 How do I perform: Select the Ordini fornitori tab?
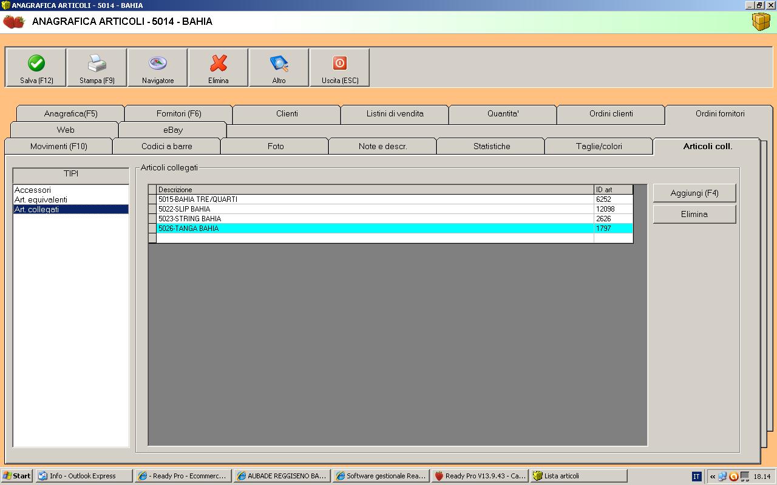(720, 113)
